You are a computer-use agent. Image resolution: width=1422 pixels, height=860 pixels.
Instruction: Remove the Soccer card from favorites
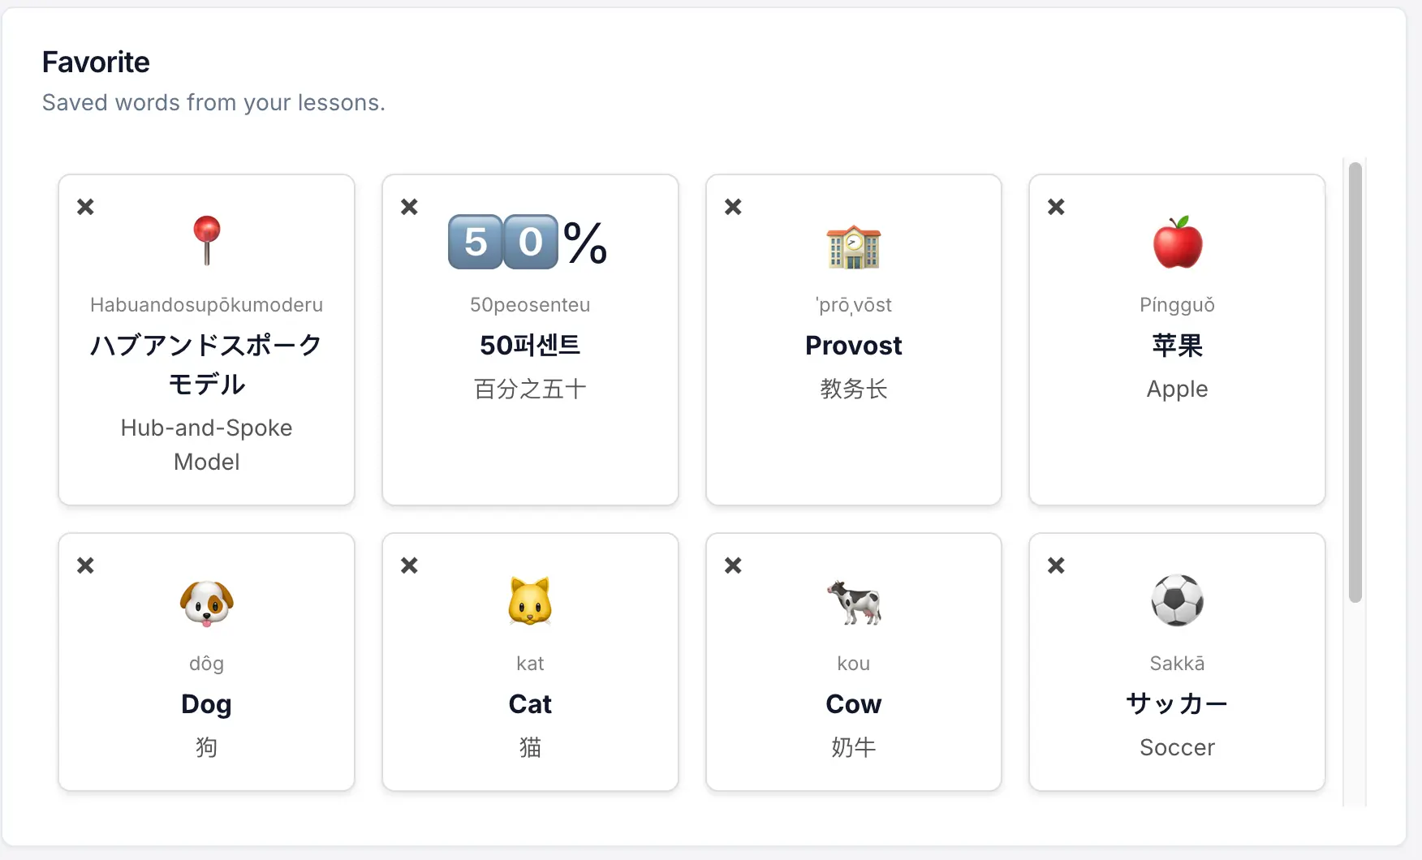(x=1055, y=565)
